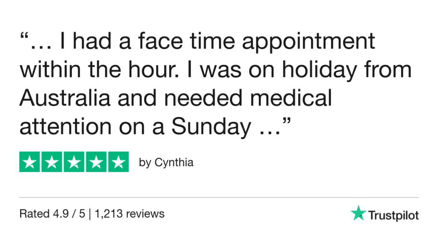
Task: Click the word 'holiday' in the review
Action: pyautogui.click(x=326, y=70)
